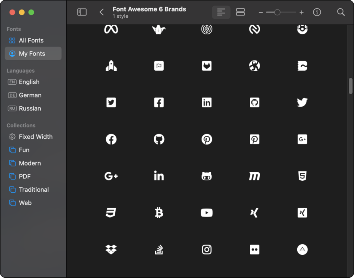Select the HTML5 shield glyph

302,176
